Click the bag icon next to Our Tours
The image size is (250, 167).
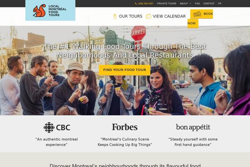pyautogui.click(x=115, y=16)
